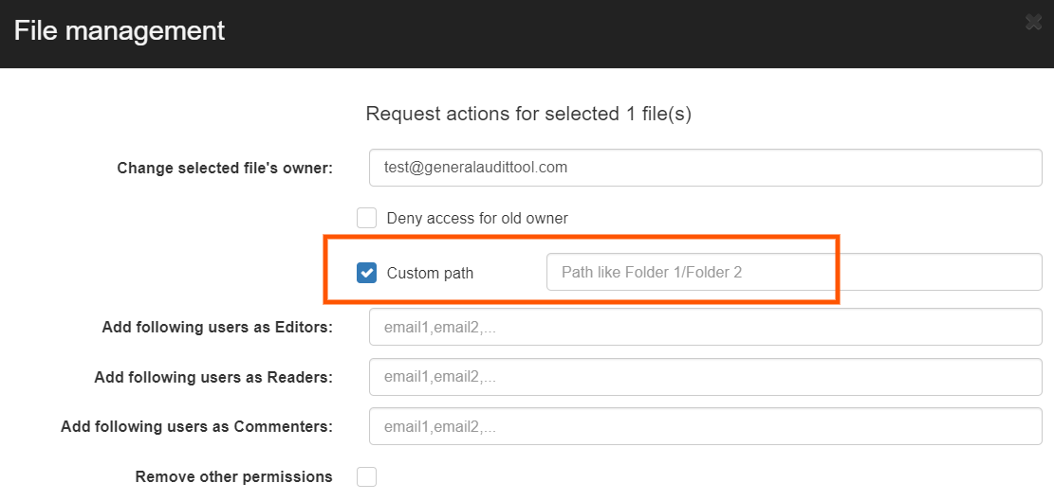Viewport: 1054px width, 501px height.
Task: Uncheck the Custom path checkbox
Action: (366, 273)
